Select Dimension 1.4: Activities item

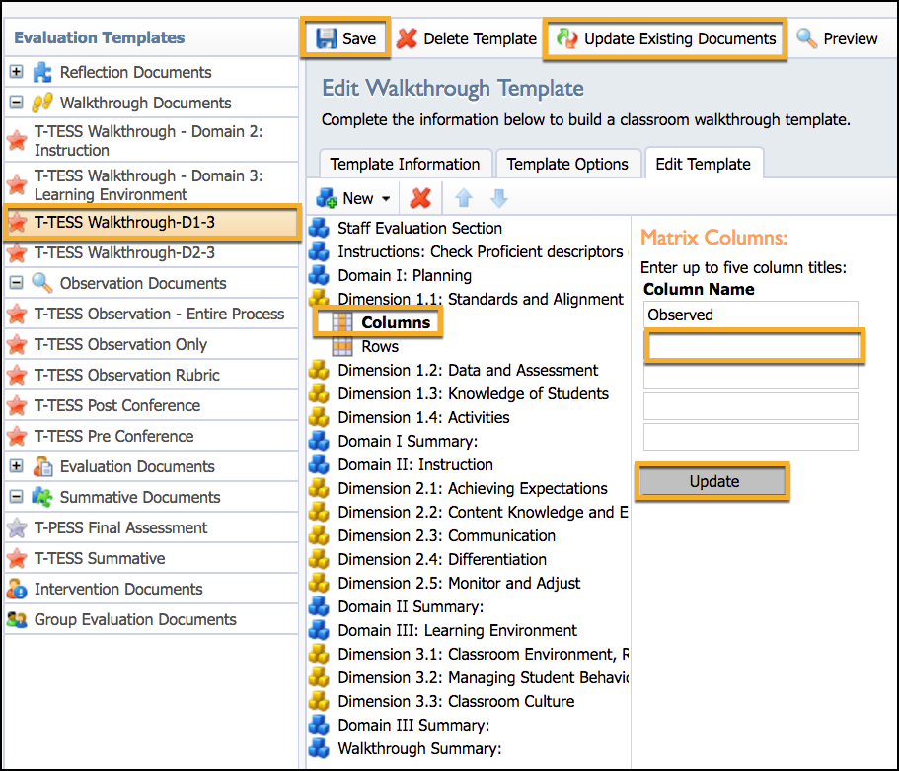pyautogui.click(x=423, y=417)
